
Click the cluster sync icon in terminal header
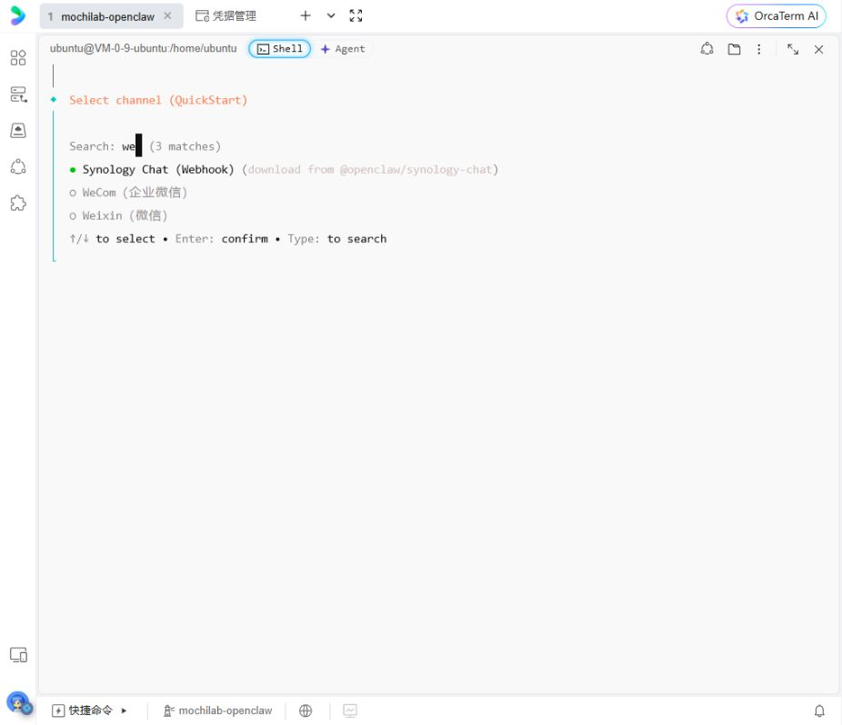click(707, 49)
